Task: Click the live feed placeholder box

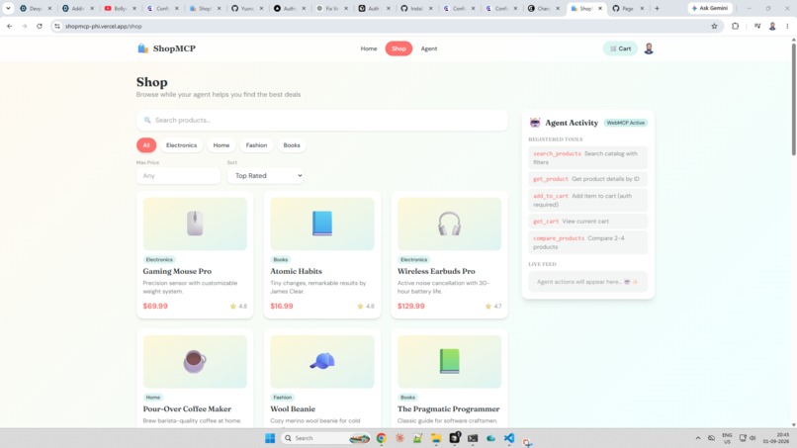Action: [588, 282]
